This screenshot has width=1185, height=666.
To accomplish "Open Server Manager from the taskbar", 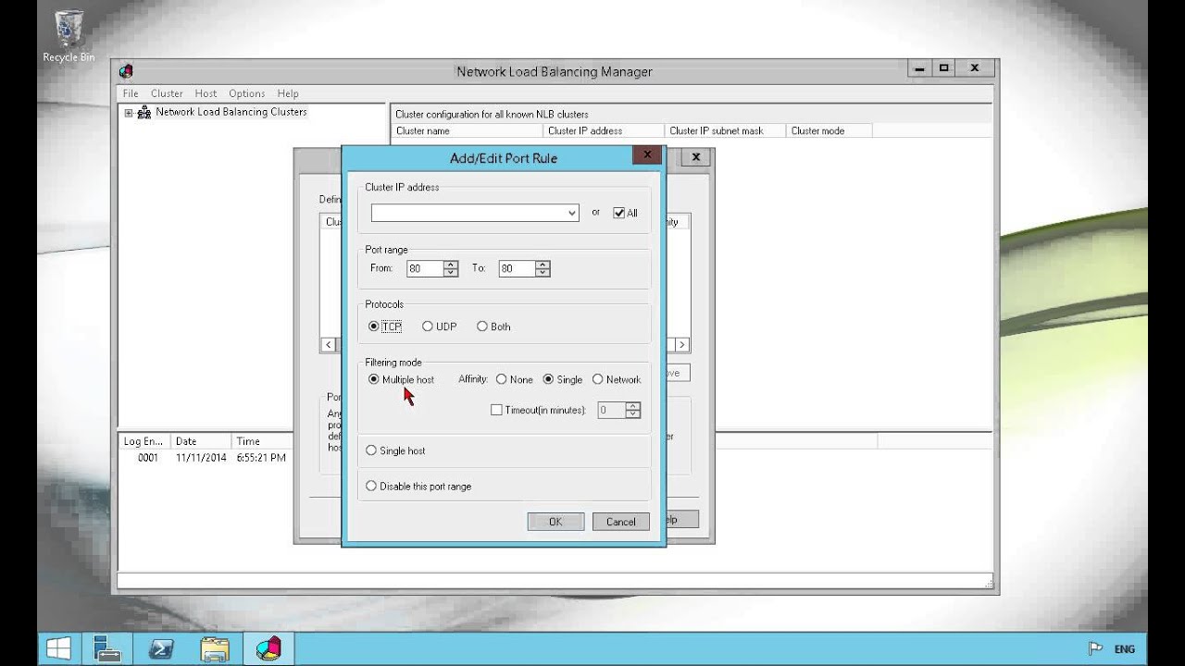I will tap(107, 648).
